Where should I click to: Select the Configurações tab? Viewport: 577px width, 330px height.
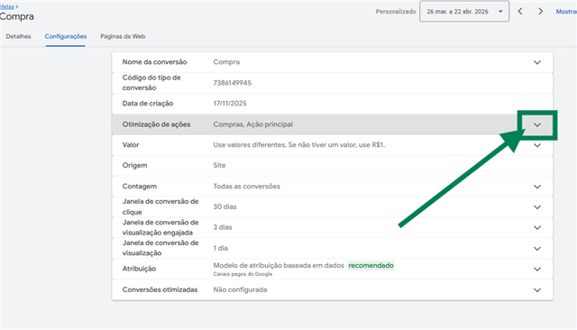[x=66, y=36]
